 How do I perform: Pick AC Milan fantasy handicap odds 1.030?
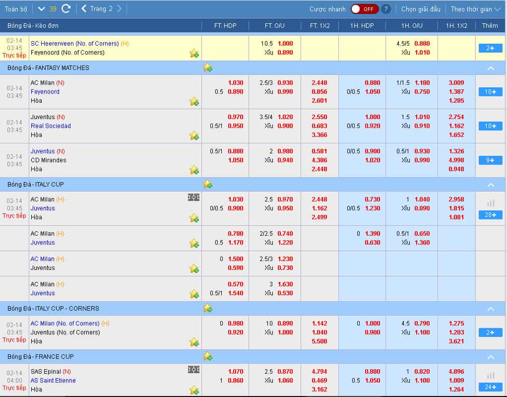[x=235, y=83]
